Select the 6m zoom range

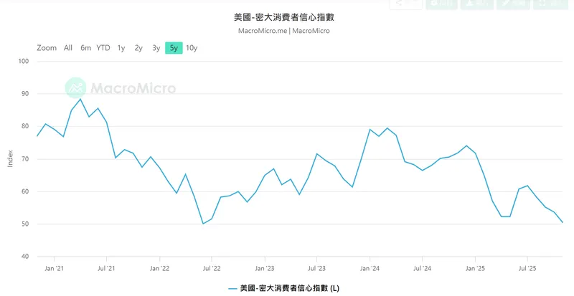click(85, 48)
